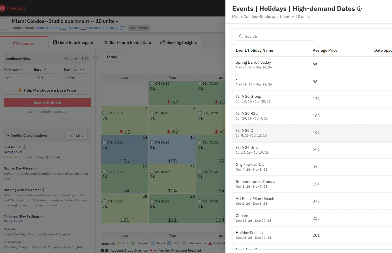Click the info icon next to High-demand Dates title
Image resolution: width=392 pixels, height=253 pixels.
(359, 9)
